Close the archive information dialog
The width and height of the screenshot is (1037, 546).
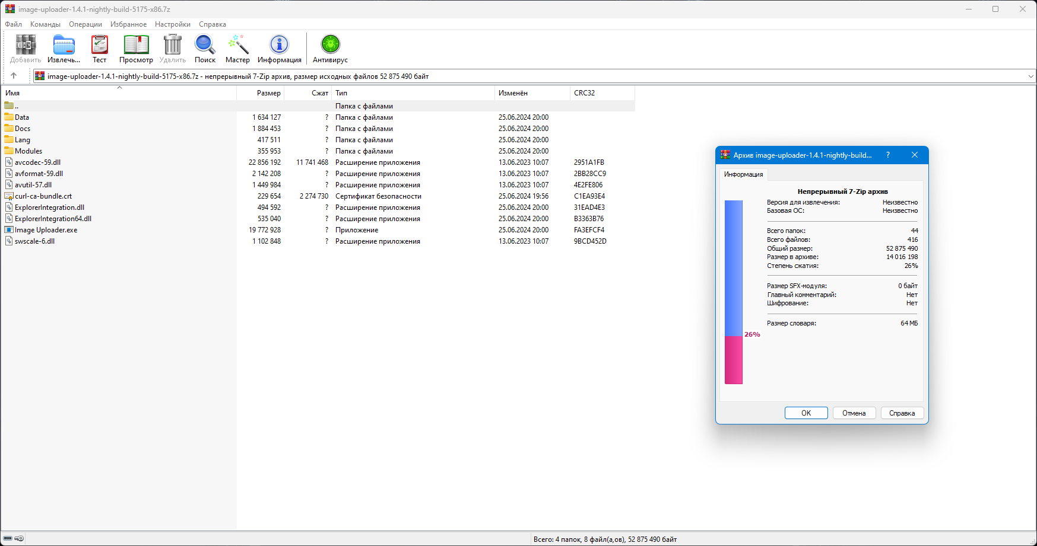(x=915, y=155)
